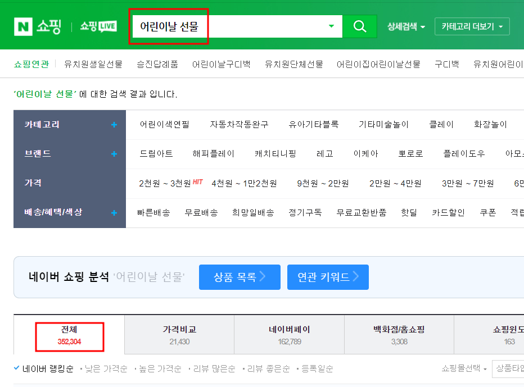This screenshot has width=524, height=387.
Task: Open the 카테고리 더보기 dropdown
Action: point(472,26)
